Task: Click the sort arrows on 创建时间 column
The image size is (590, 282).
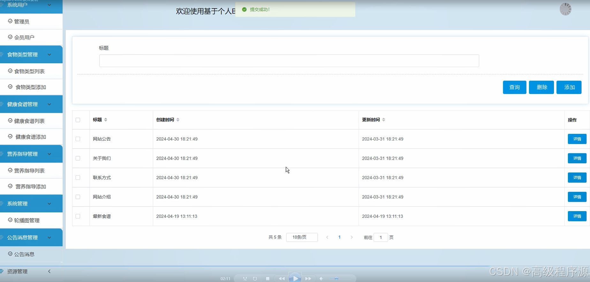Action: (x=178, y=120)
